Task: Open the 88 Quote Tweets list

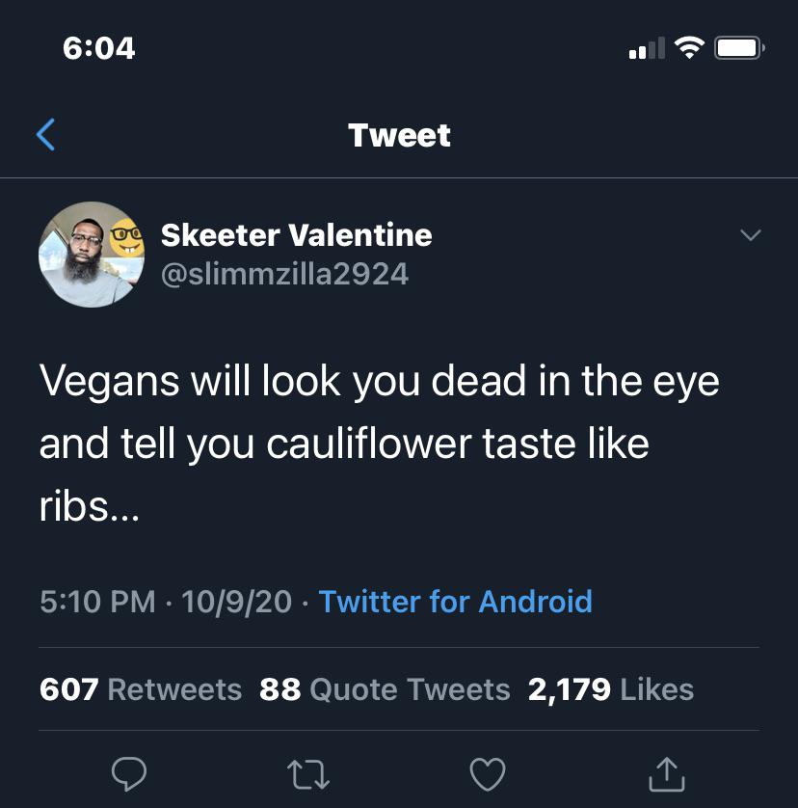Action: [385, 689]
